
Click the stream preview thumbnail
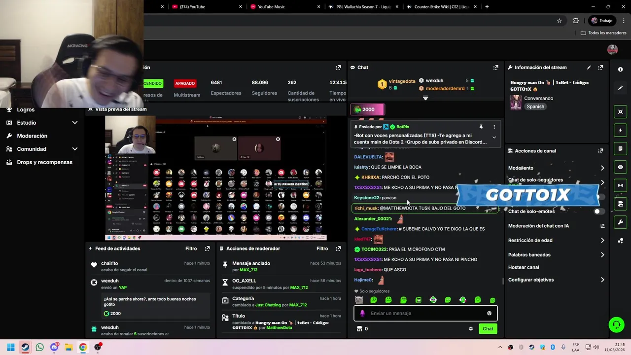[x=215, y=178]
